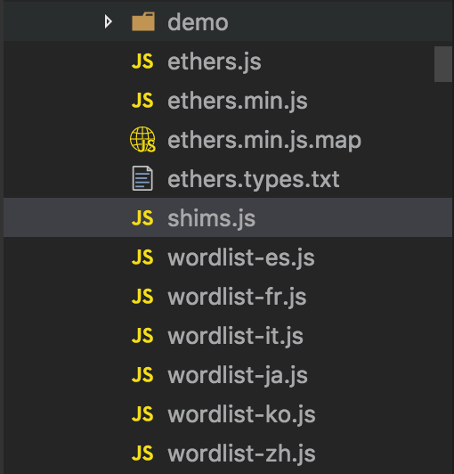Image resolution: width=454 pixels, height=474 pixels.
Task: Click the vertical scrollbar thumb
Action: [443, 64]
